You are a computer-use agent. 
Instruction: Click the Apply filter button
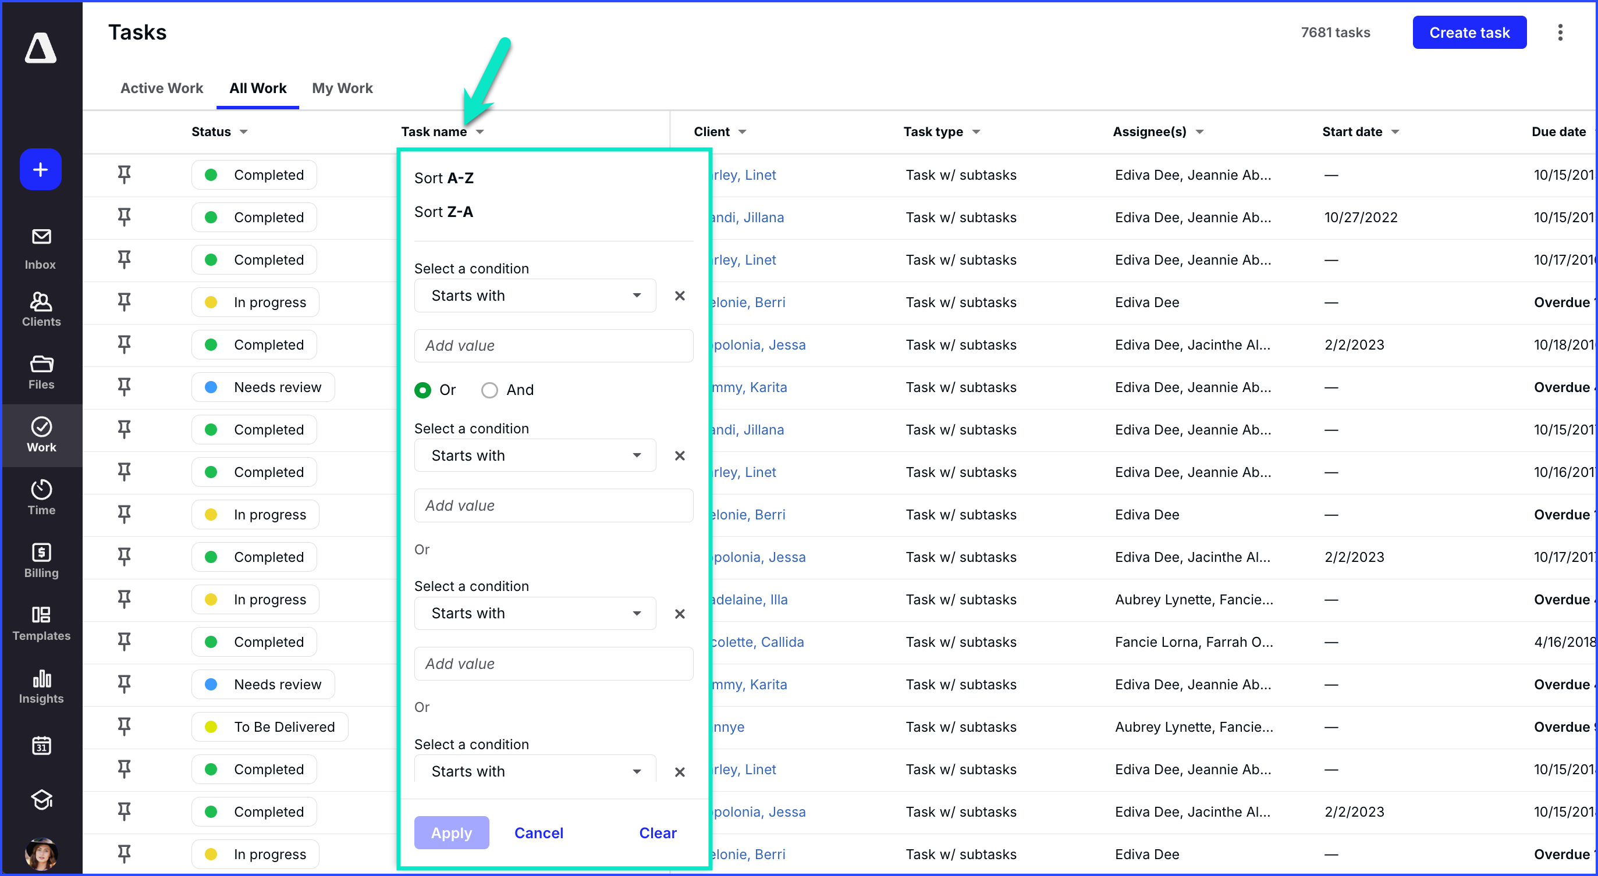451,832
